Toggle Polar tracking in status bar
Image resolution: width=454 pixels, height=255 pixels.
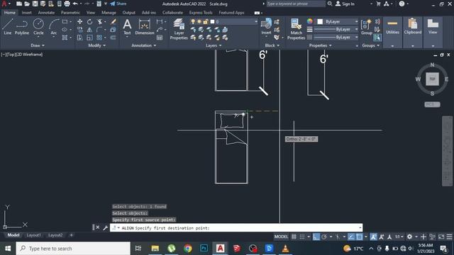[324, 237]
